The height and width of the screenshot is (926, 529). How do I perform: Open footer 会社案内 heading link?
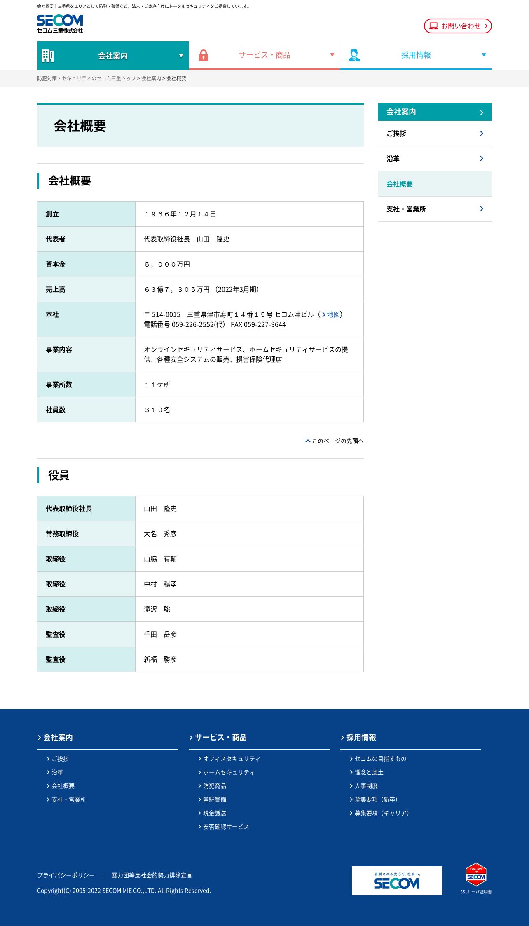click(55, 737)
